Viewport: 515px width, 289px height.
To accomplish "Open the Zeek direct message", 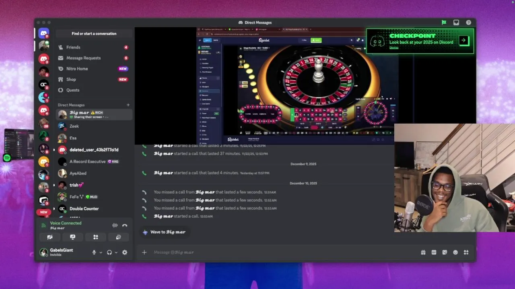I will pos(94,126).
